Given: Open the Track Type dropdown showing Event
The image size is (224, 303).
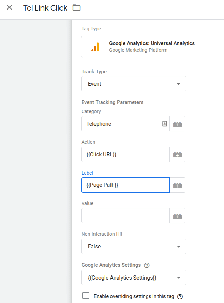Looking at the screenshot, I should pos(134,84).
